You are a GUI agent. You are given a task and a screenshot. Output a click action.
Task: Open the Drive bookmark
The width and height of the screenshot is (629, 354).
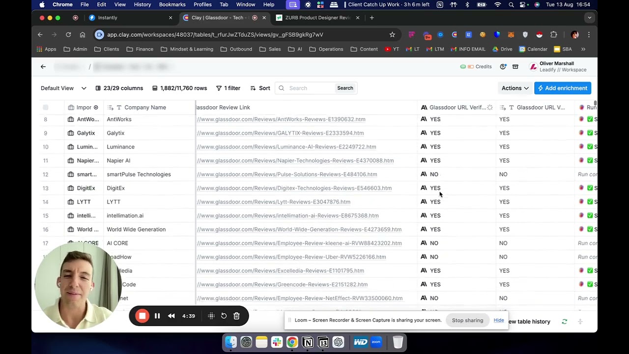coord(502,49)
